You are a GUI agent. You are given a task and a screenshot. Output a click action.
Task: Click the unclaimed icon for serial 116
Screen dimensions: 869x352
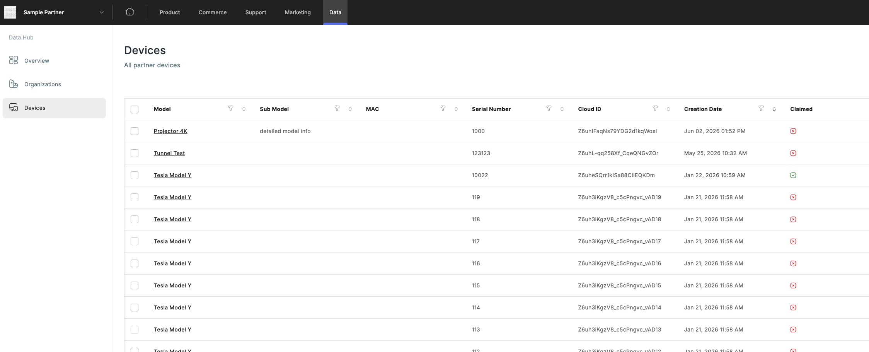[x=793, y=263]
